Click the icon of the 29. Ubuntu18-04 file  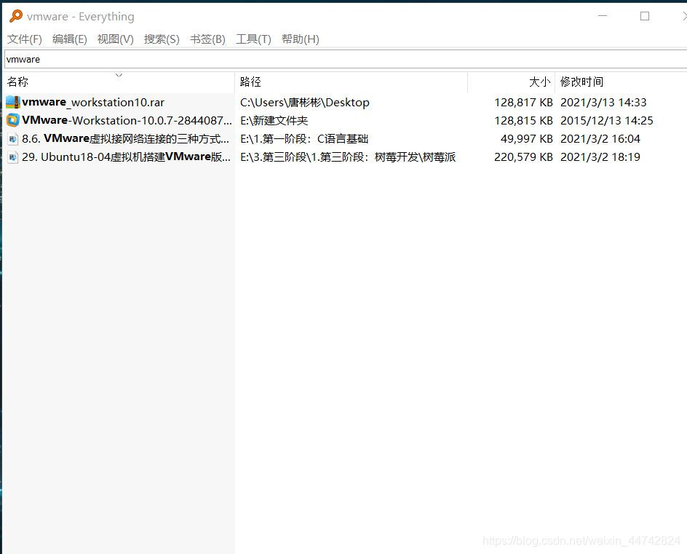12,157
